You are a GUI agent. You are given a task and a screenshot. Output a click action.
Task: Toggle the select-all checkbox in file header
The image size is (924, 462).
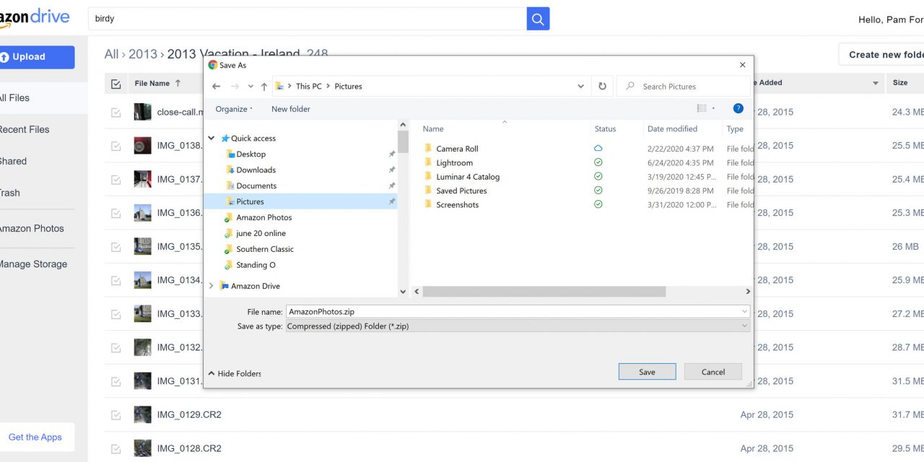116,84
